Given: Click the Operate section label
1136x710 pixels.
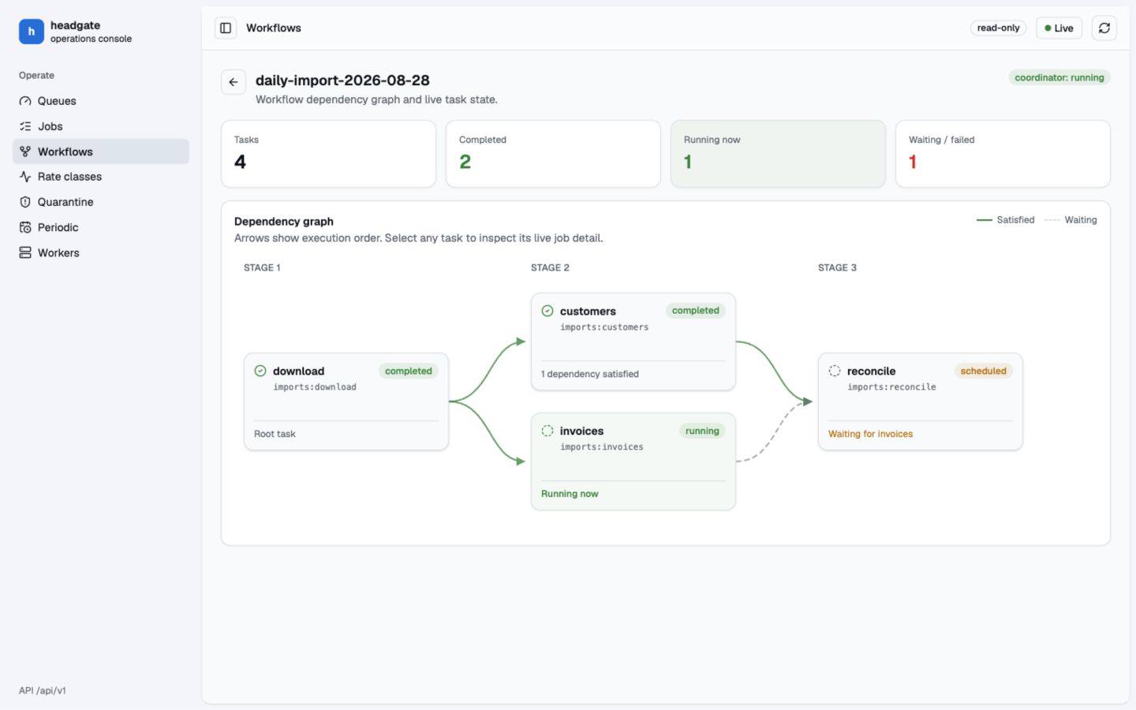Looking at the screenshot, I should coord(36,76).
